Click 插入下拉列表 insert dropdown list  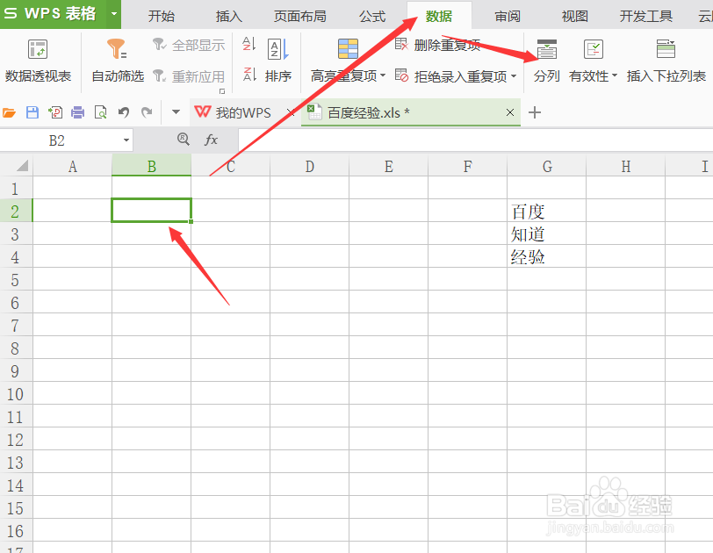coord(666,61)
